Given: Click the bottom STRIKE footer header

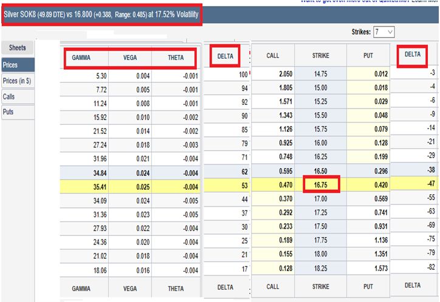Looking at the screenshot, I should [x=321, y=287].
